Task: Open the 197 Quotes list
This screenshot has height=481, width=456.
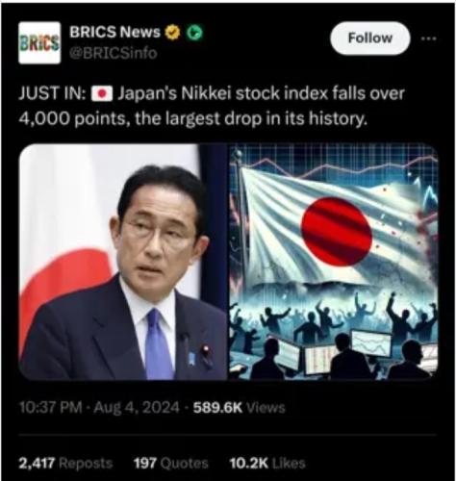Action: [170, 463]
